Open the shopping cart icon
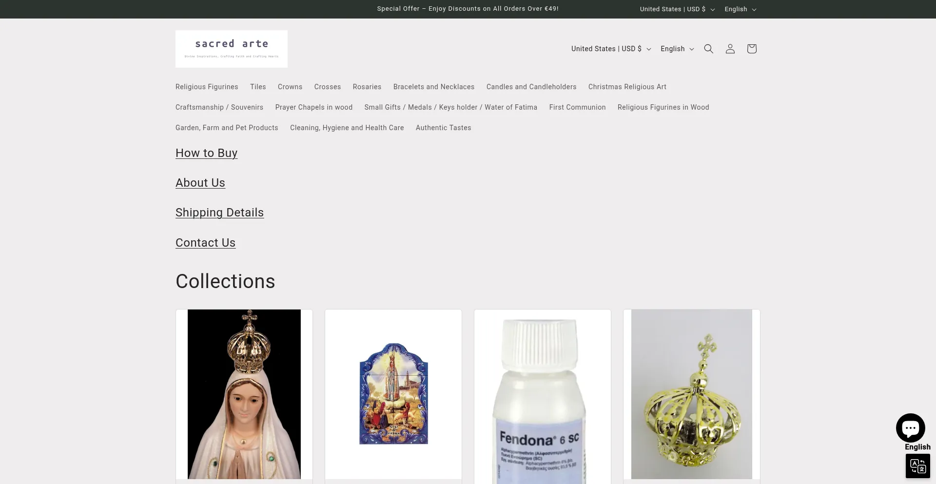 point(751,49)
